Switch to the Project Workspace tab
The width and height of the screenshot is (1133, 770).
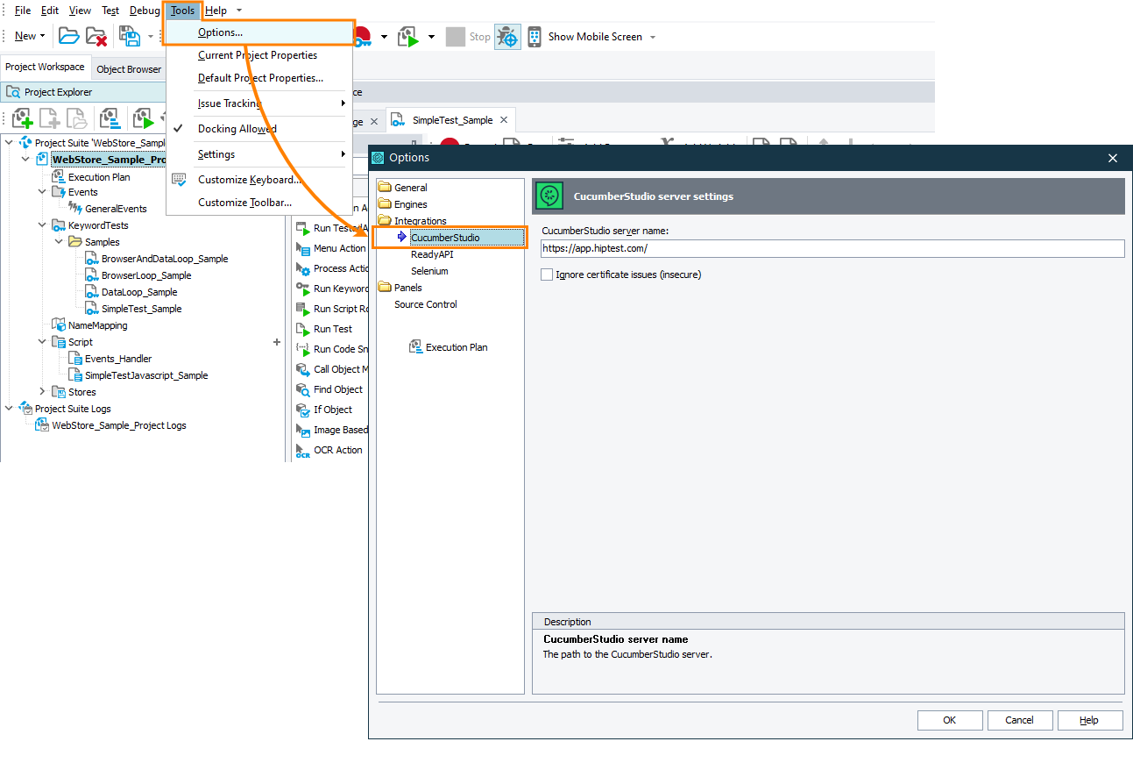pos(45,68)
